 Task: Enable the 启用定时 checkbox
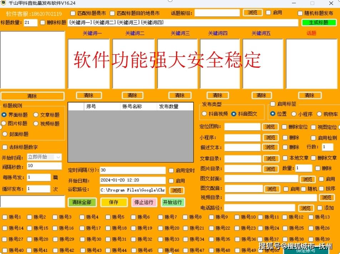pos(171,171)
